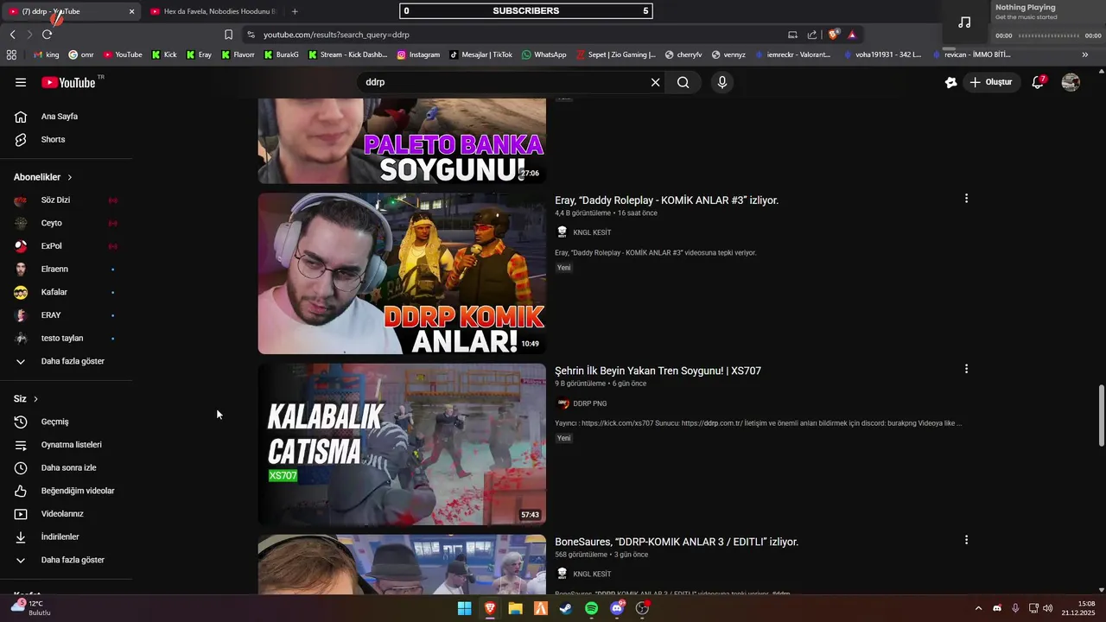Screen dimensions: 1106x622
Task: Clear the ddrp search query
Action: pos(655,82)
